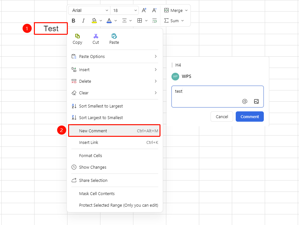The height and width of the screenshot is (225, 299).
Task: Open the Insert submenu
Action: pyautogui.click(x=115, y=70)
